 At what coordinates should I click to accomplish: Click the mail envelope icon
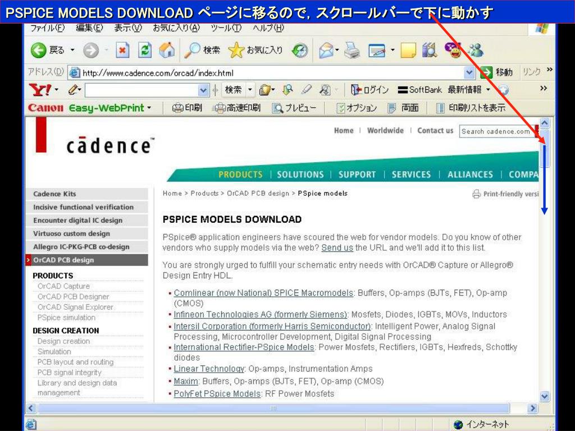click(x=326, y=50)
